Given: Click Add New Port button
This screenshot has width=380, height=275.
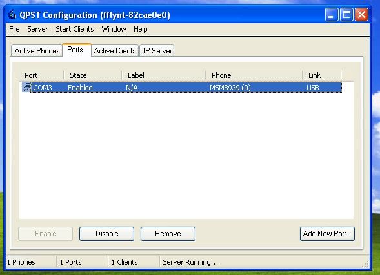Looking at the screenshot, I should pos(327,234).
